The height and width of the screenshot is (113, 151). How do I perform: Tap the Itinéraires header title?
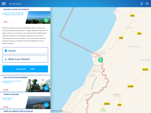point(15,4)
